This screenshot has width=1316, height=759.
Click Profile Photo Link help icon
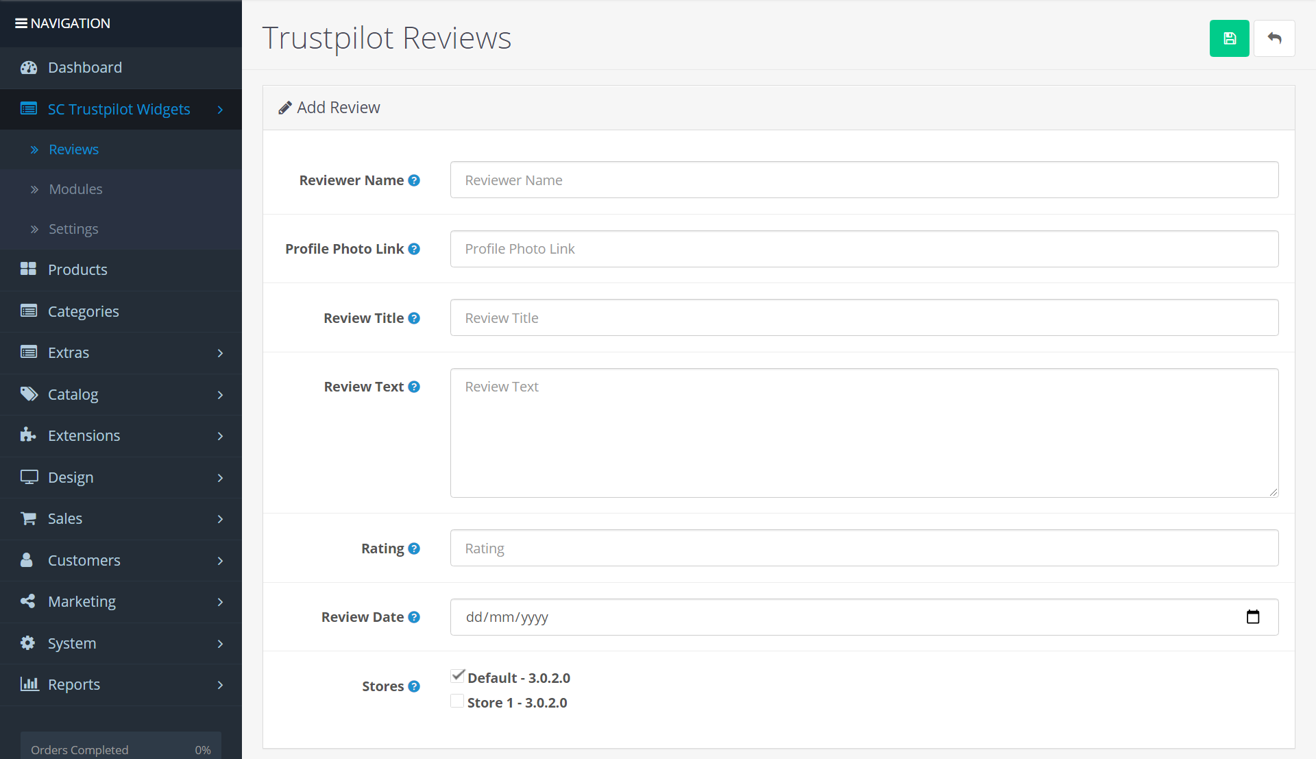[414, 249]
